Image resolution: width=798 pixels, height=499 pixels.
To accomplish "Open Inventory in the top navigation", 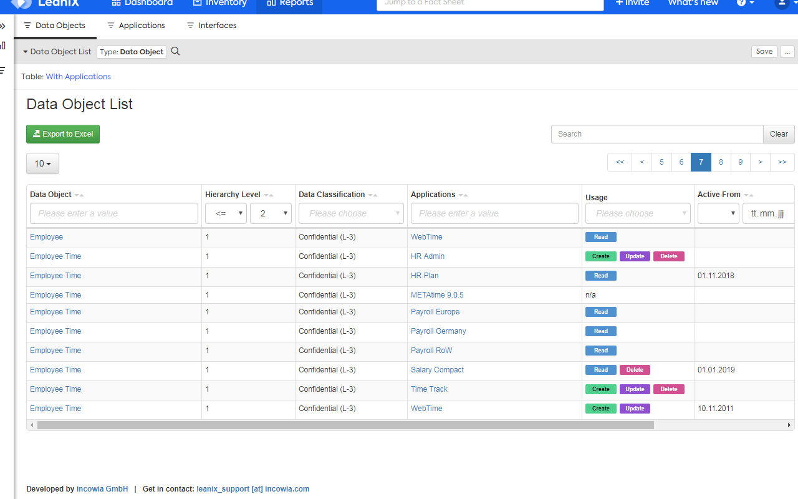I will point(219,3).
